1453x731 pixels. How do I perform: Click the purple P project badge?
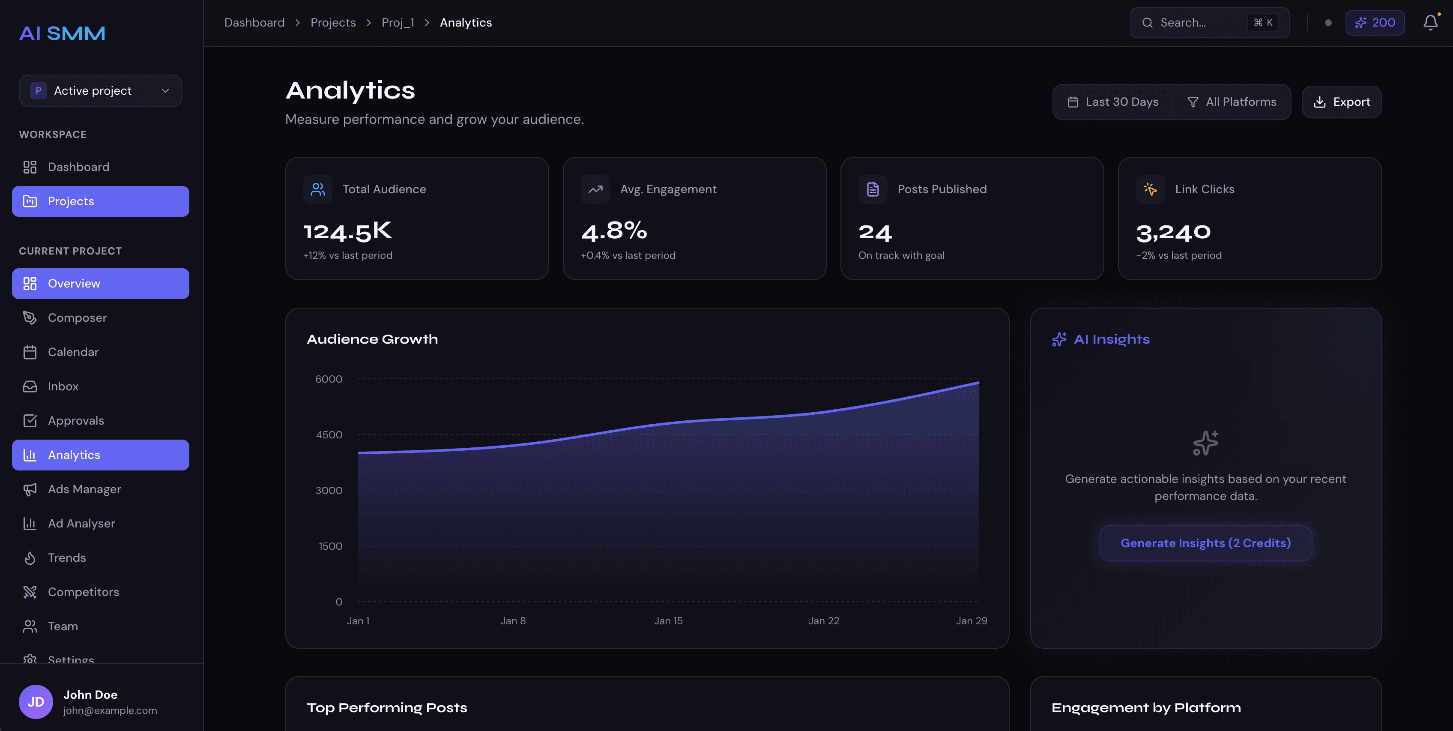[39, 91]
